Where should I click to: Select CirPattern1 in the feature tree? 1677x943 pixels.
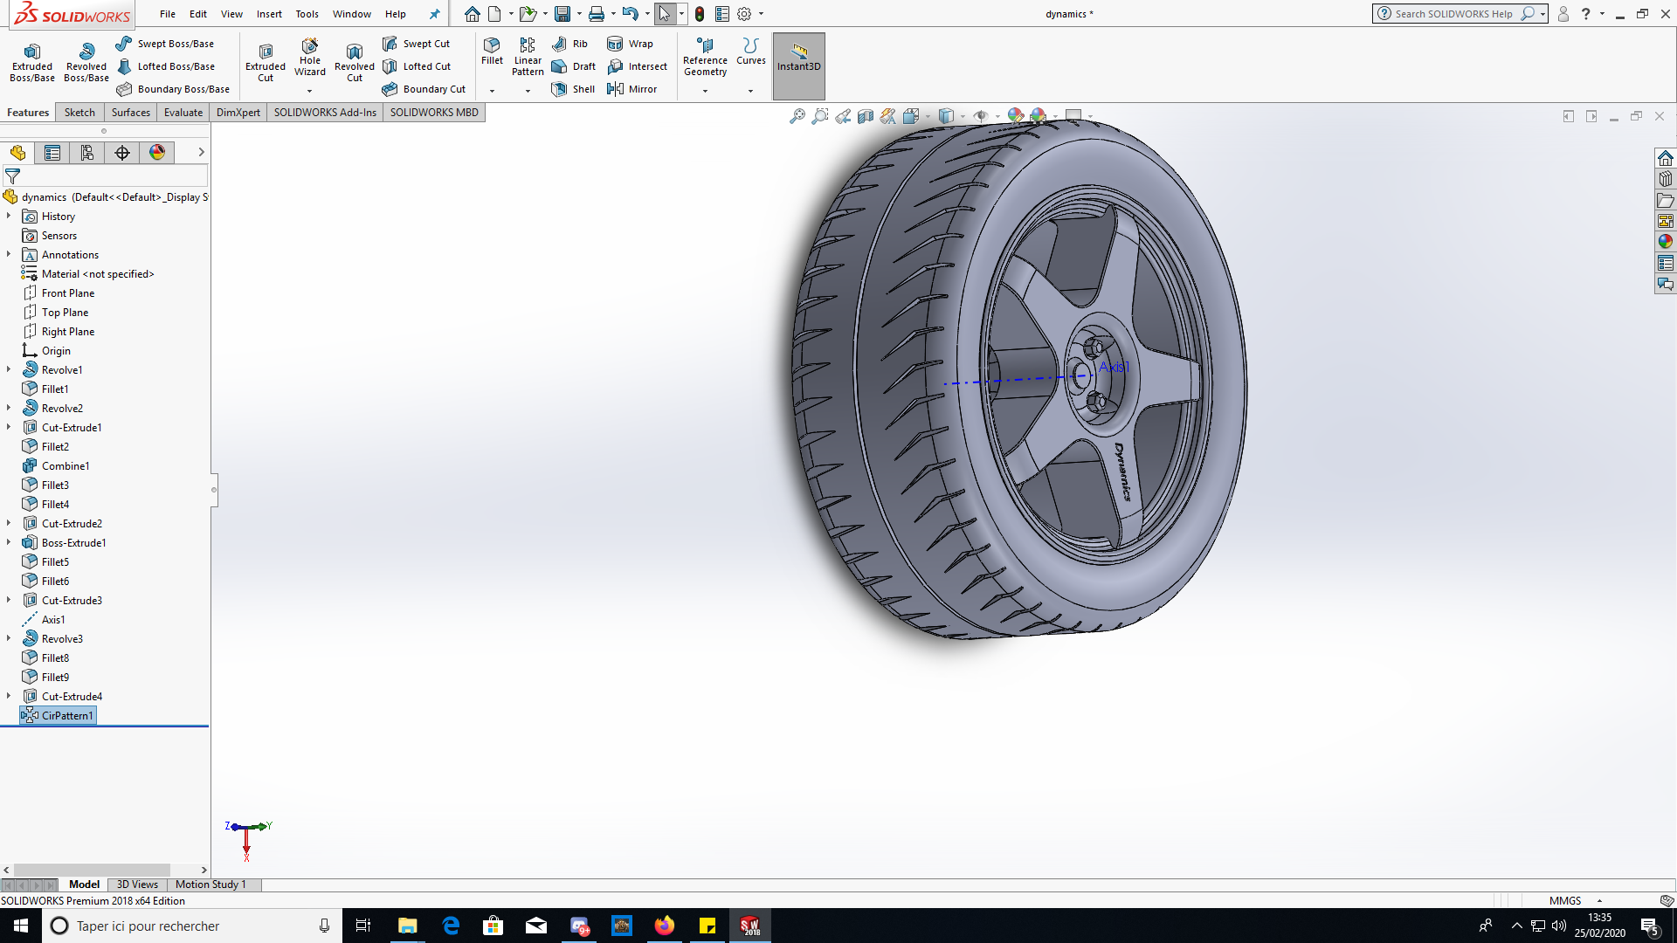tap(66, 716)
